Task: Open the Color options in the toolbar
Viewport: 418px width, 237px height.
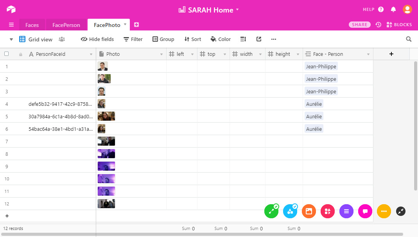Action: [x=221, y=39]
